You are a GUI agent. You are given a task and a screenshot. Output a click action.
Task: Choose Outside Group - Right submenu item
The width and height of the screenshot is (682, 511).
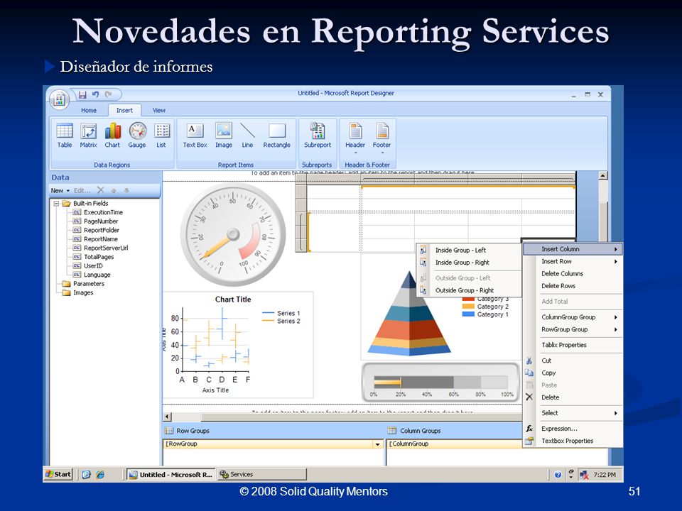pos(469,290)
